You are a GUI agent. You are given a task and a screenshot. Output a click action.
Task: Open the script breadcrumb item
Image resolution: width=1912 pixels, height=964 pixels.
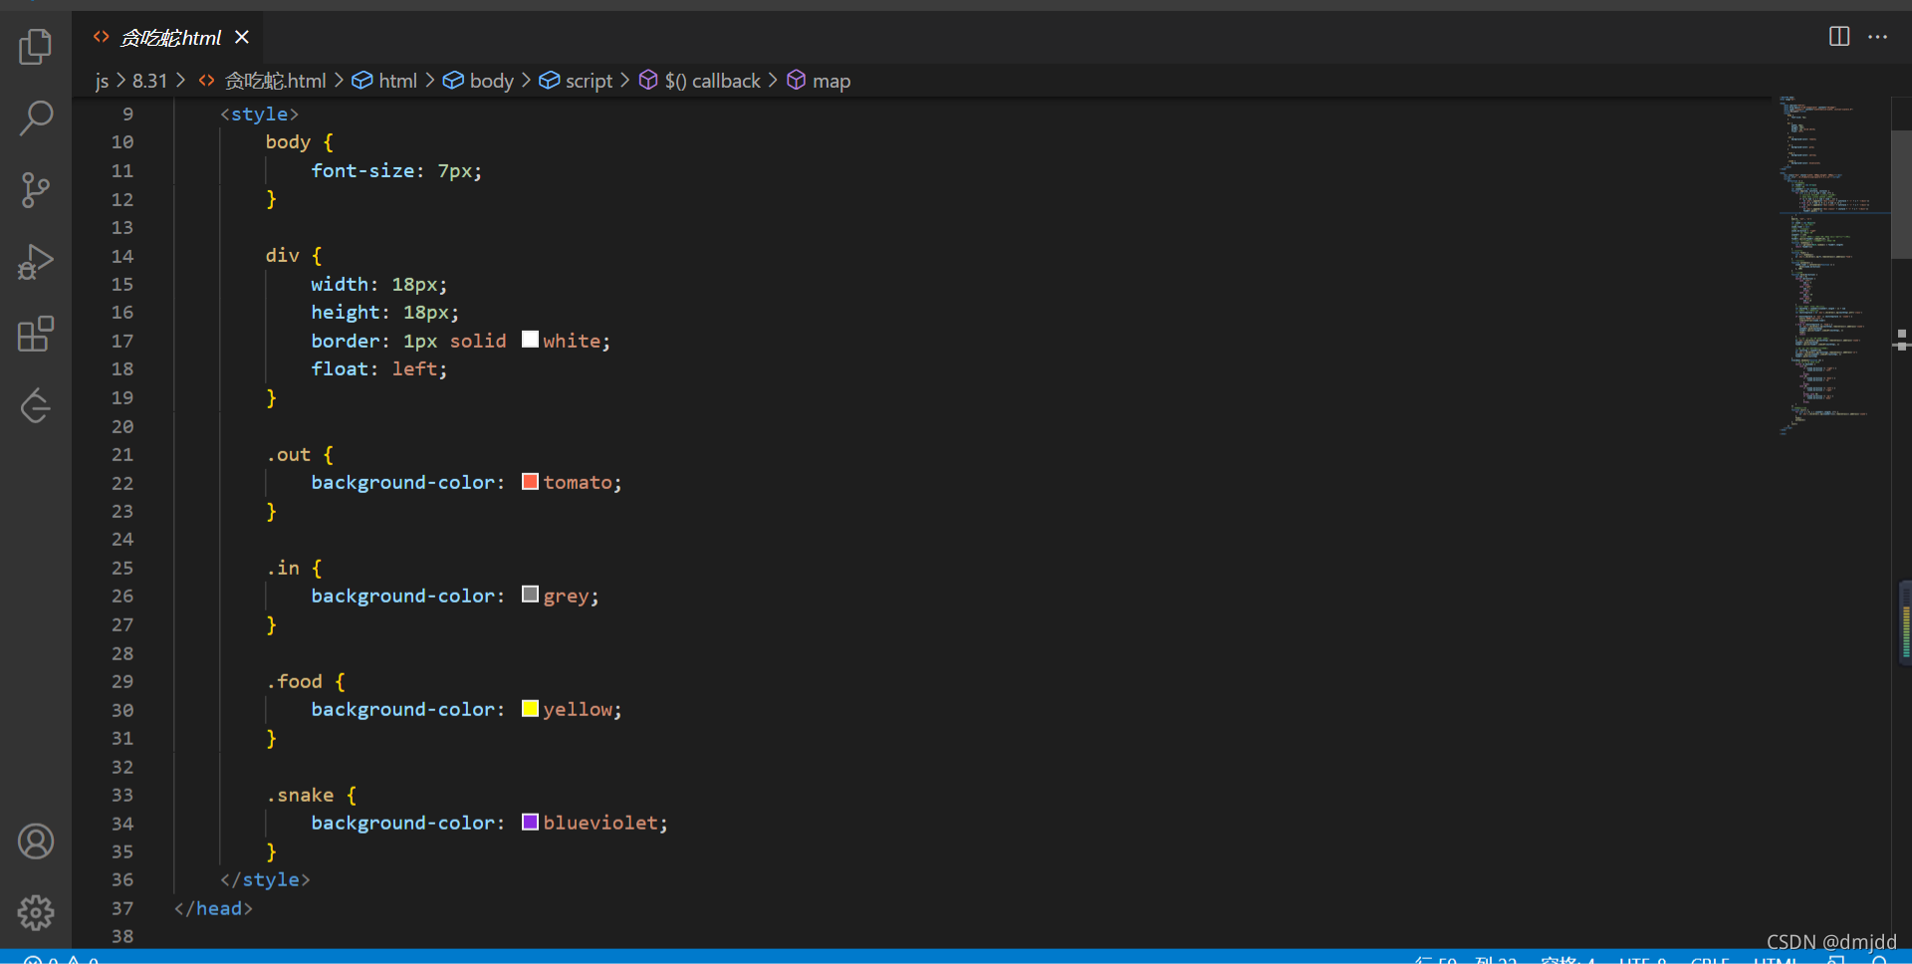(x=589, y=81)
